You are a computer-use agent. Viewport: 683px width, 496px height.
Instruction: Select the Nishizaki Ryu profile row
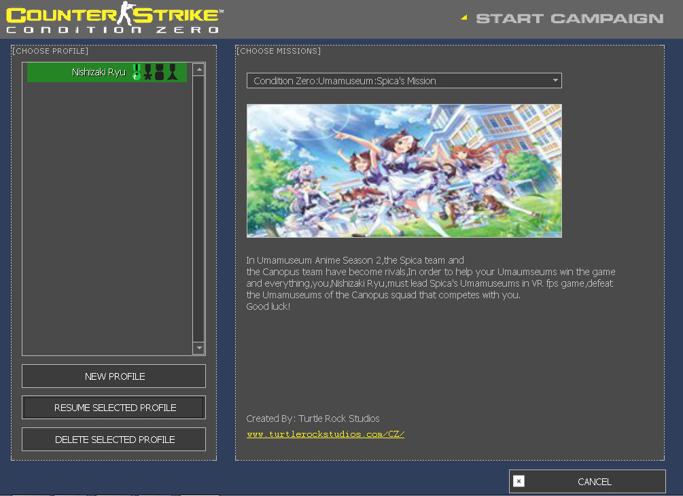(107, 72)
